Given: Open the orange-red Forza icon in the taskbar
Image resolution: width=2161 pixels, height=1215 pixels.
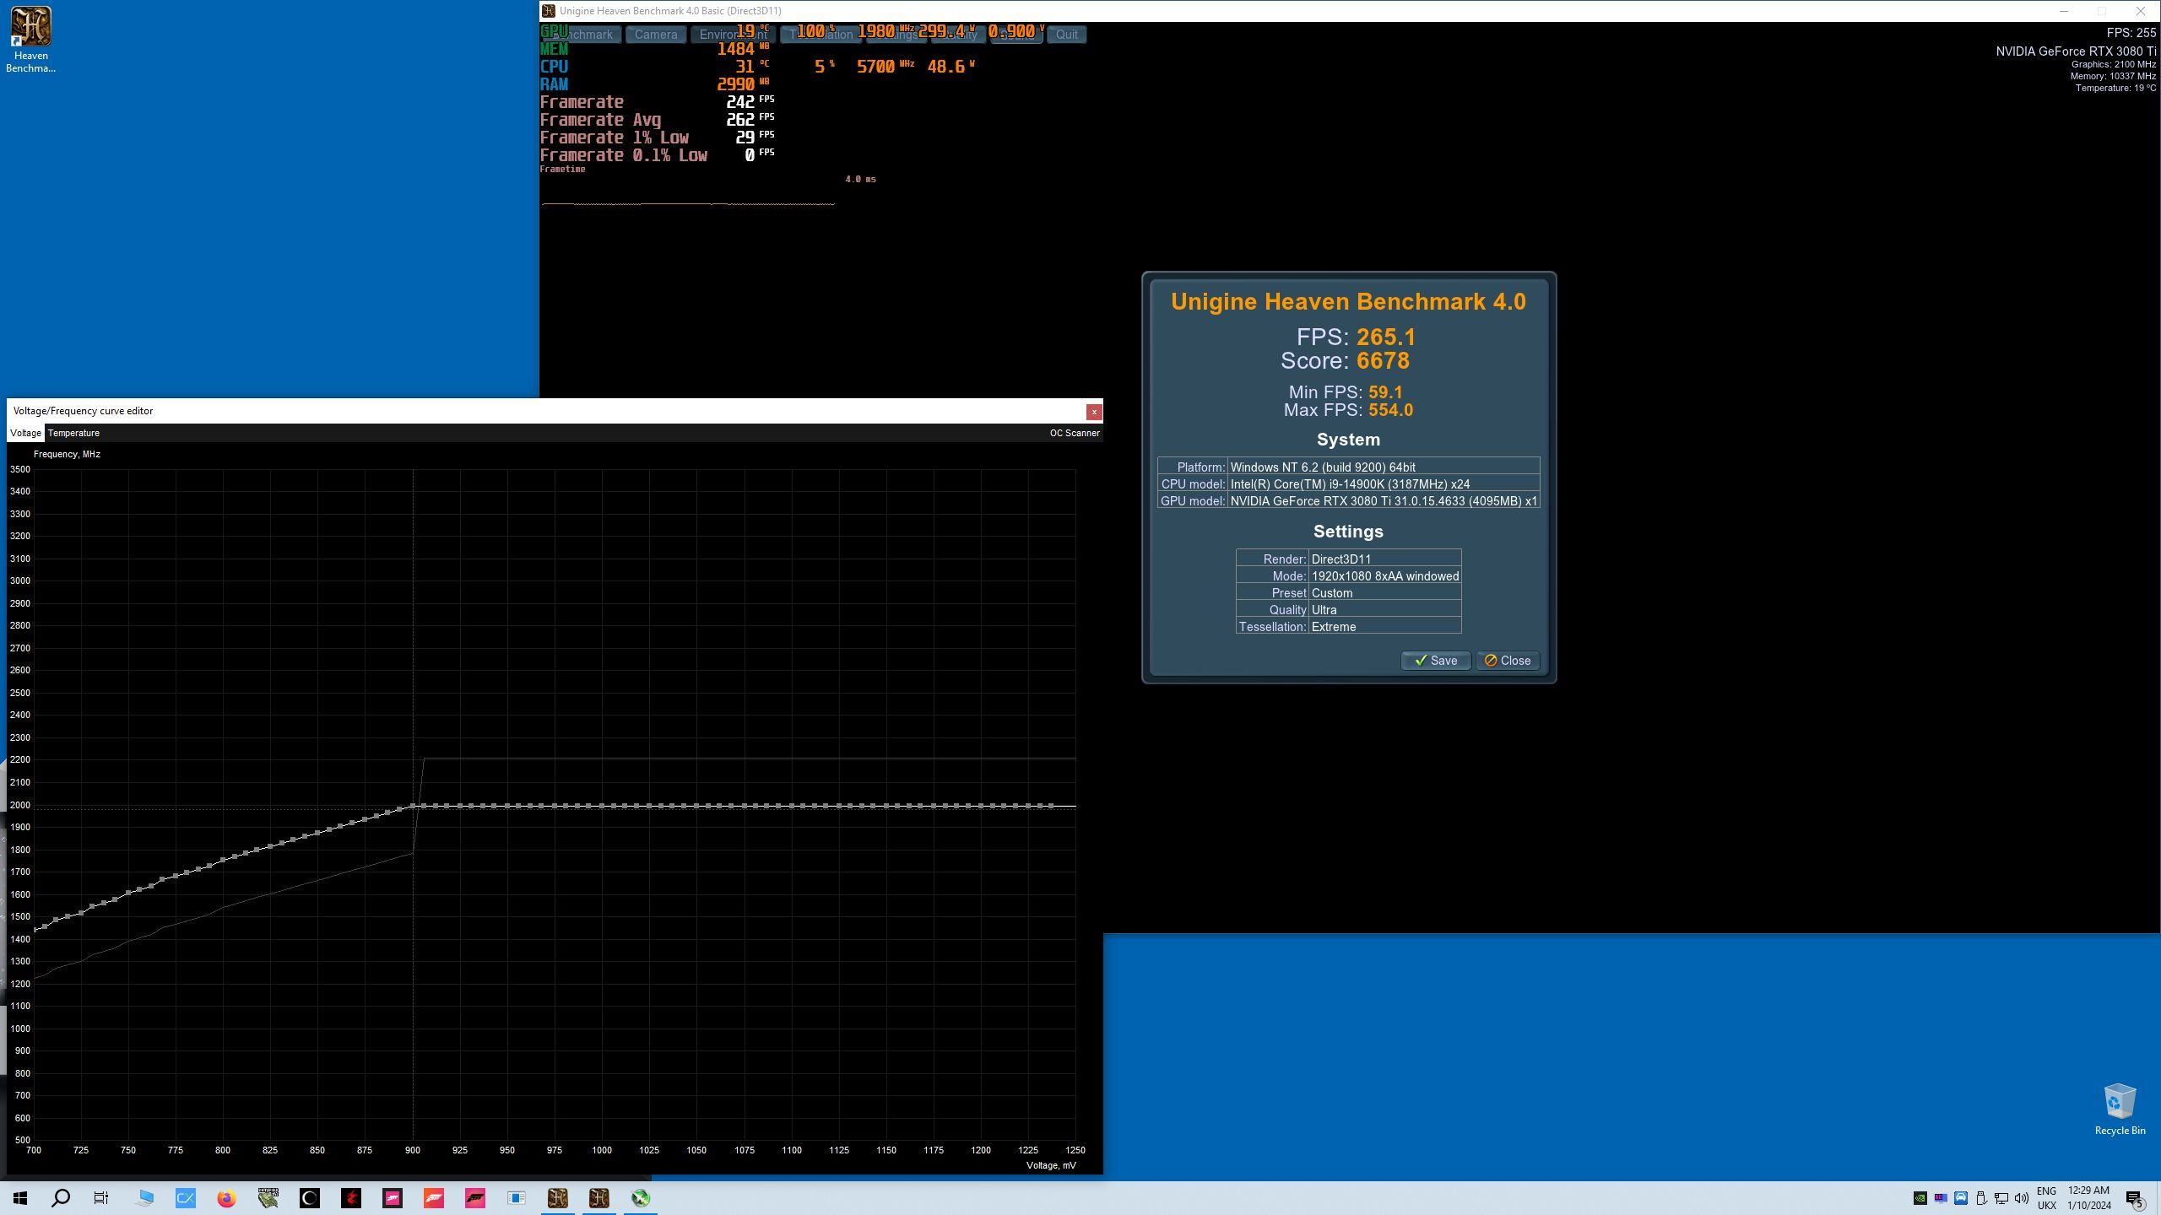Looking at the screenshot, I should (434, 1198).
